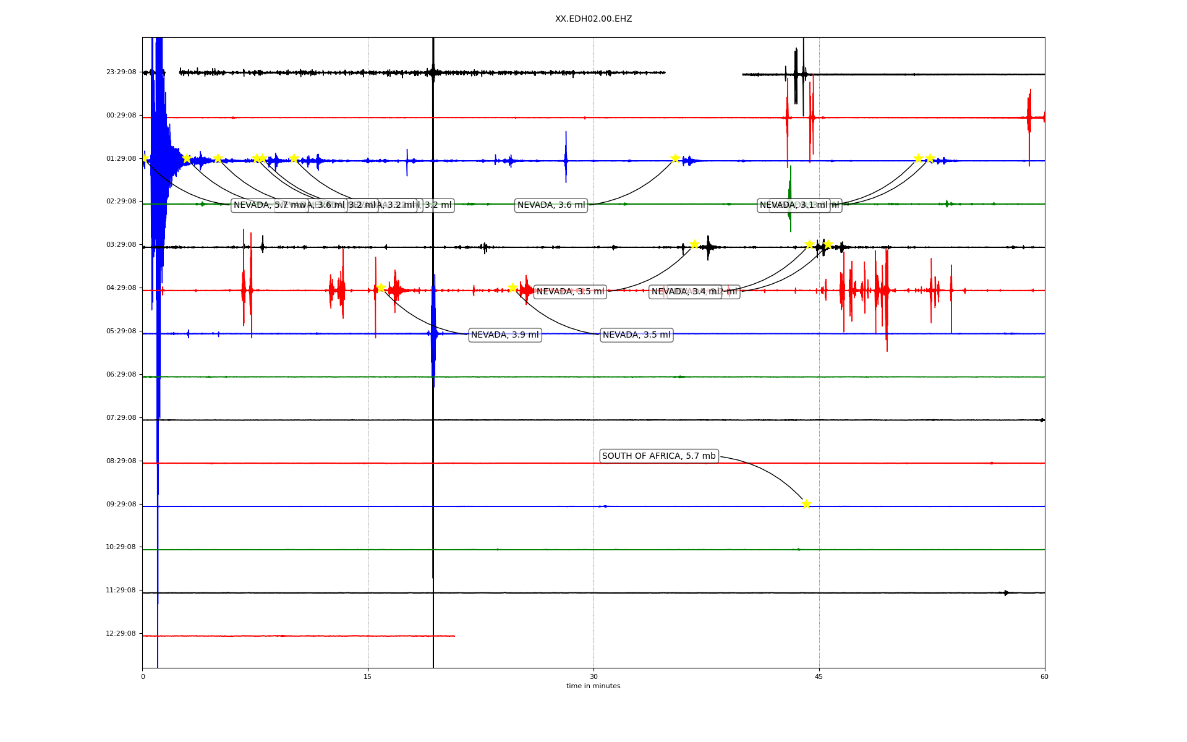Select the NEVADA, 3.6 ml annotation label
Viewport: 1187px width, 742px height.
[x=551, y=205]
